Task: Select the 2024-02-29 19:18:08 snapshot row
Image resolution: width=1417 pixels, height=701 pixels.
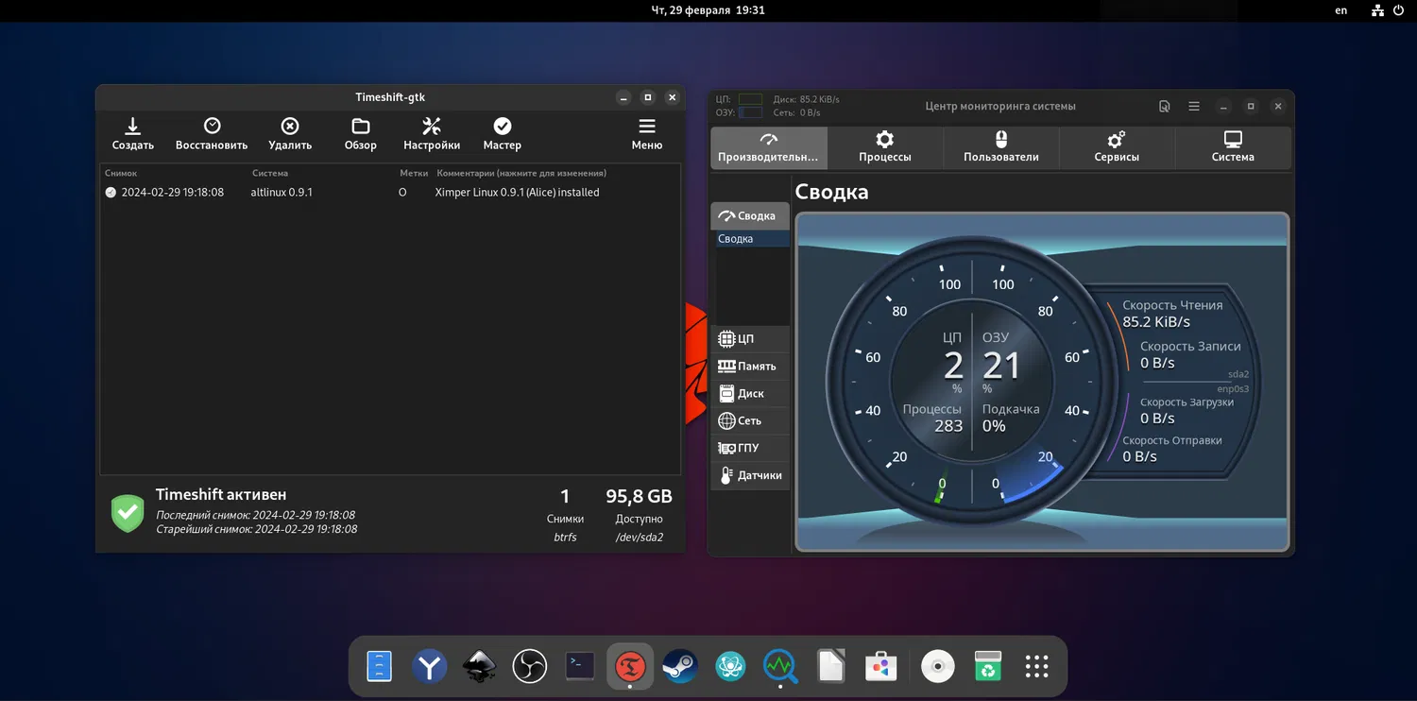Action: click(172, 192)
